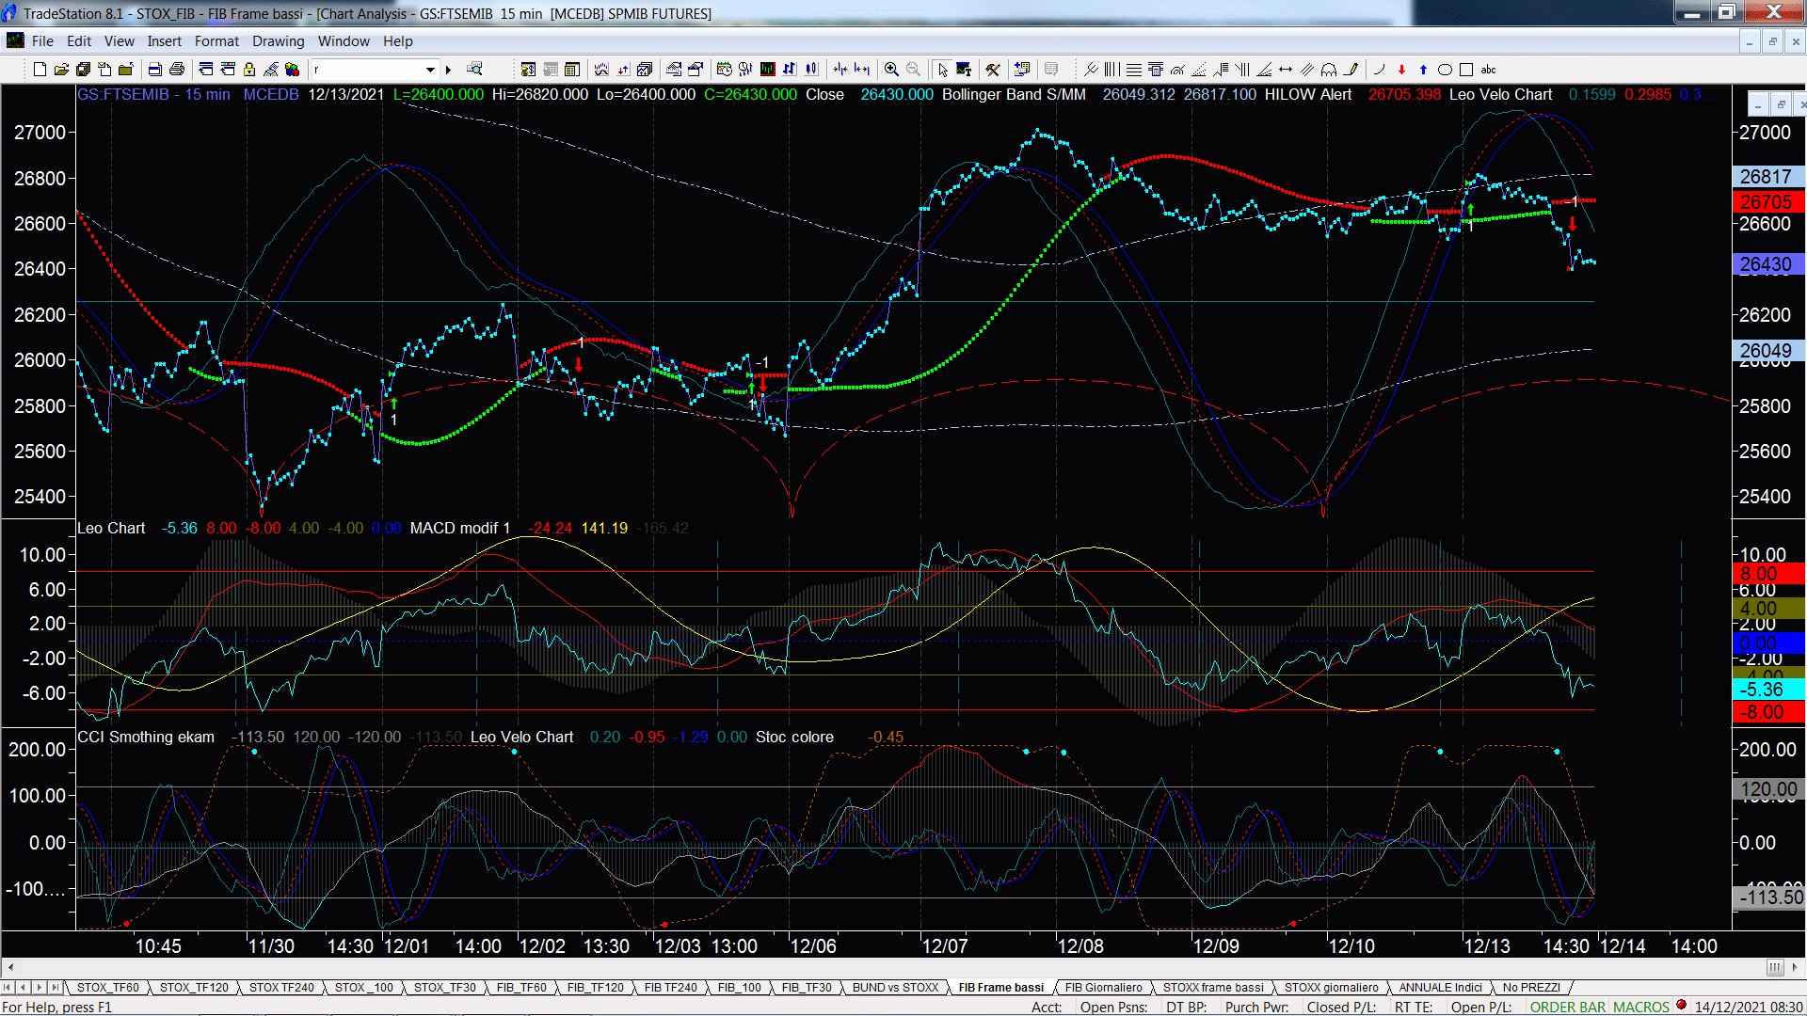
Task: Open the Drawing menu
Action: (278, 41)
